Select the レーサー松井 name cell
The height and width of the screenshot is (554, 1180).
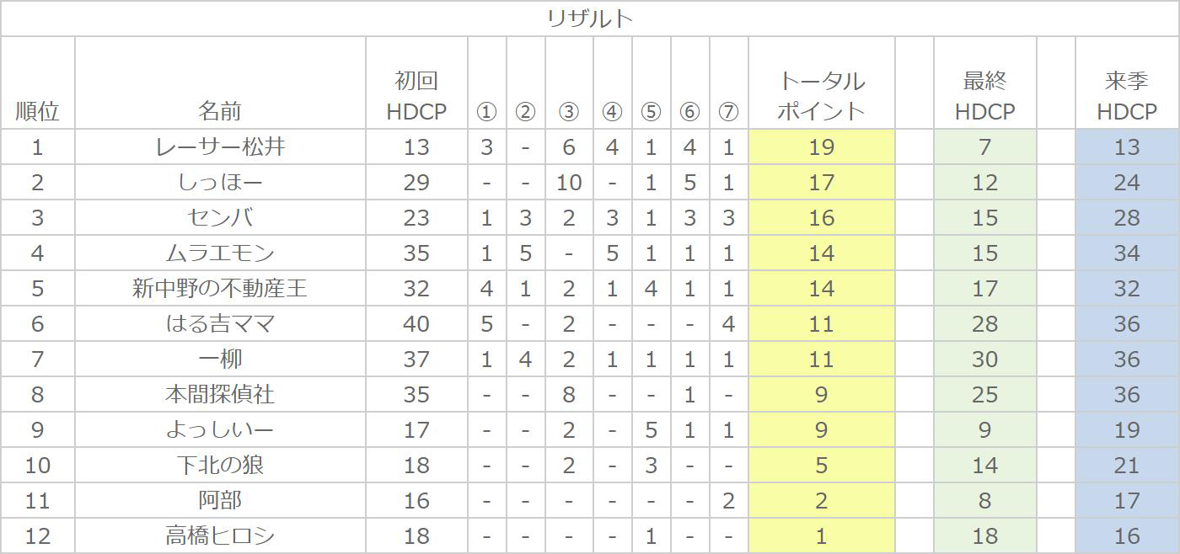click(x=220, y=147)
